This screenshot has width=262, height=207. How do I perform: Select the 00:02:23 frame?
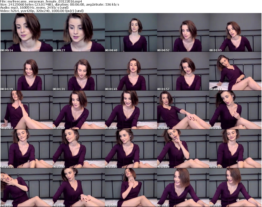coord(26,110)
